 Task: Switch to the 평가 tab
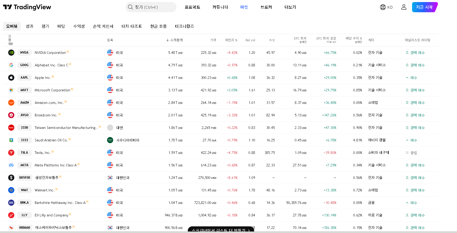[45, 26]
